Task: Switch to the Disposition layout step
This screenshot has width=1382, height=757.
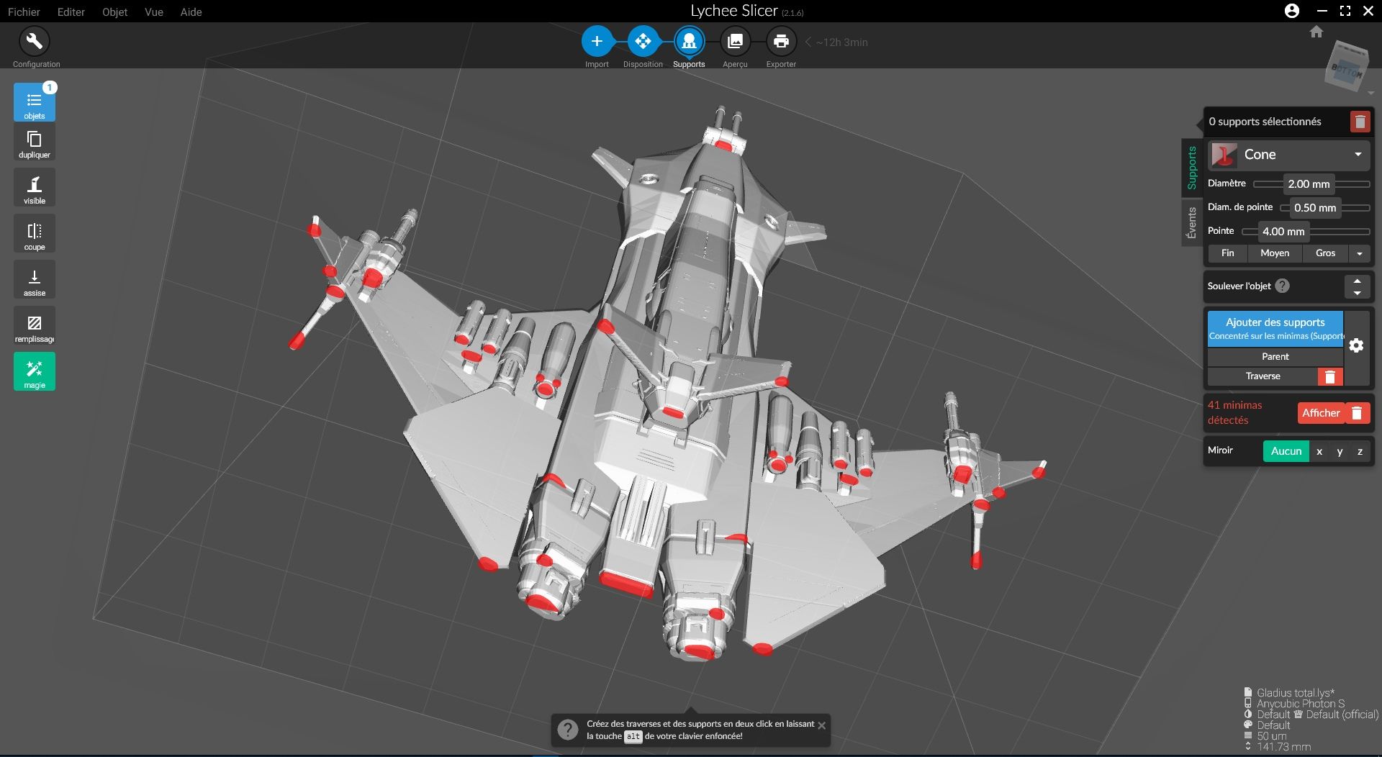Action: (x=643, y=42)
